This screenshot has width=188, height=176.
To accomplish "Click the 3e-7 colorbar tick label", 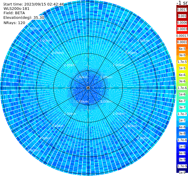I will click(x=182, y=107).
